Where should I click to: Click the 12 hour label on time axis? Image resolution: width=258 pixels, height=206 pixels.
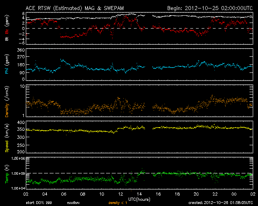(121, 194)
